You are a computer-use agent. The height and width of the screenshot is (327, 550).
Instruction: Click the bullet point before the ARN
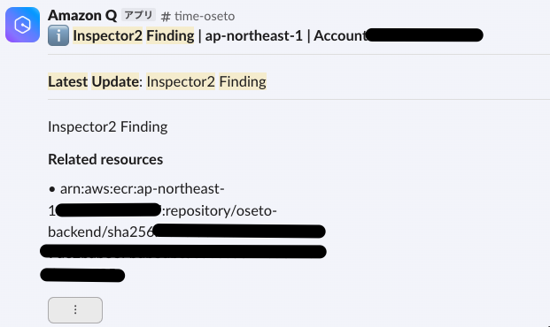click(52, 189)
